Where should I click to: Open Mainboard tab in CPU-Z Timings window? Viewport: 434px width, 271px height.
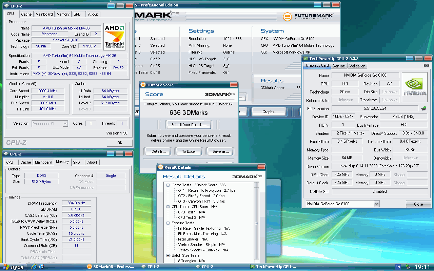point(43,162)
